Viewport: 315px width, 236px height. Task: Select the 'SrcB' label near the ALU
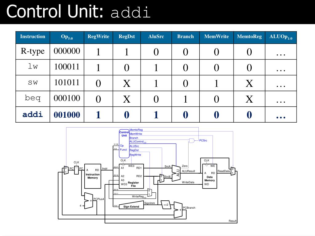click(167, 177)
